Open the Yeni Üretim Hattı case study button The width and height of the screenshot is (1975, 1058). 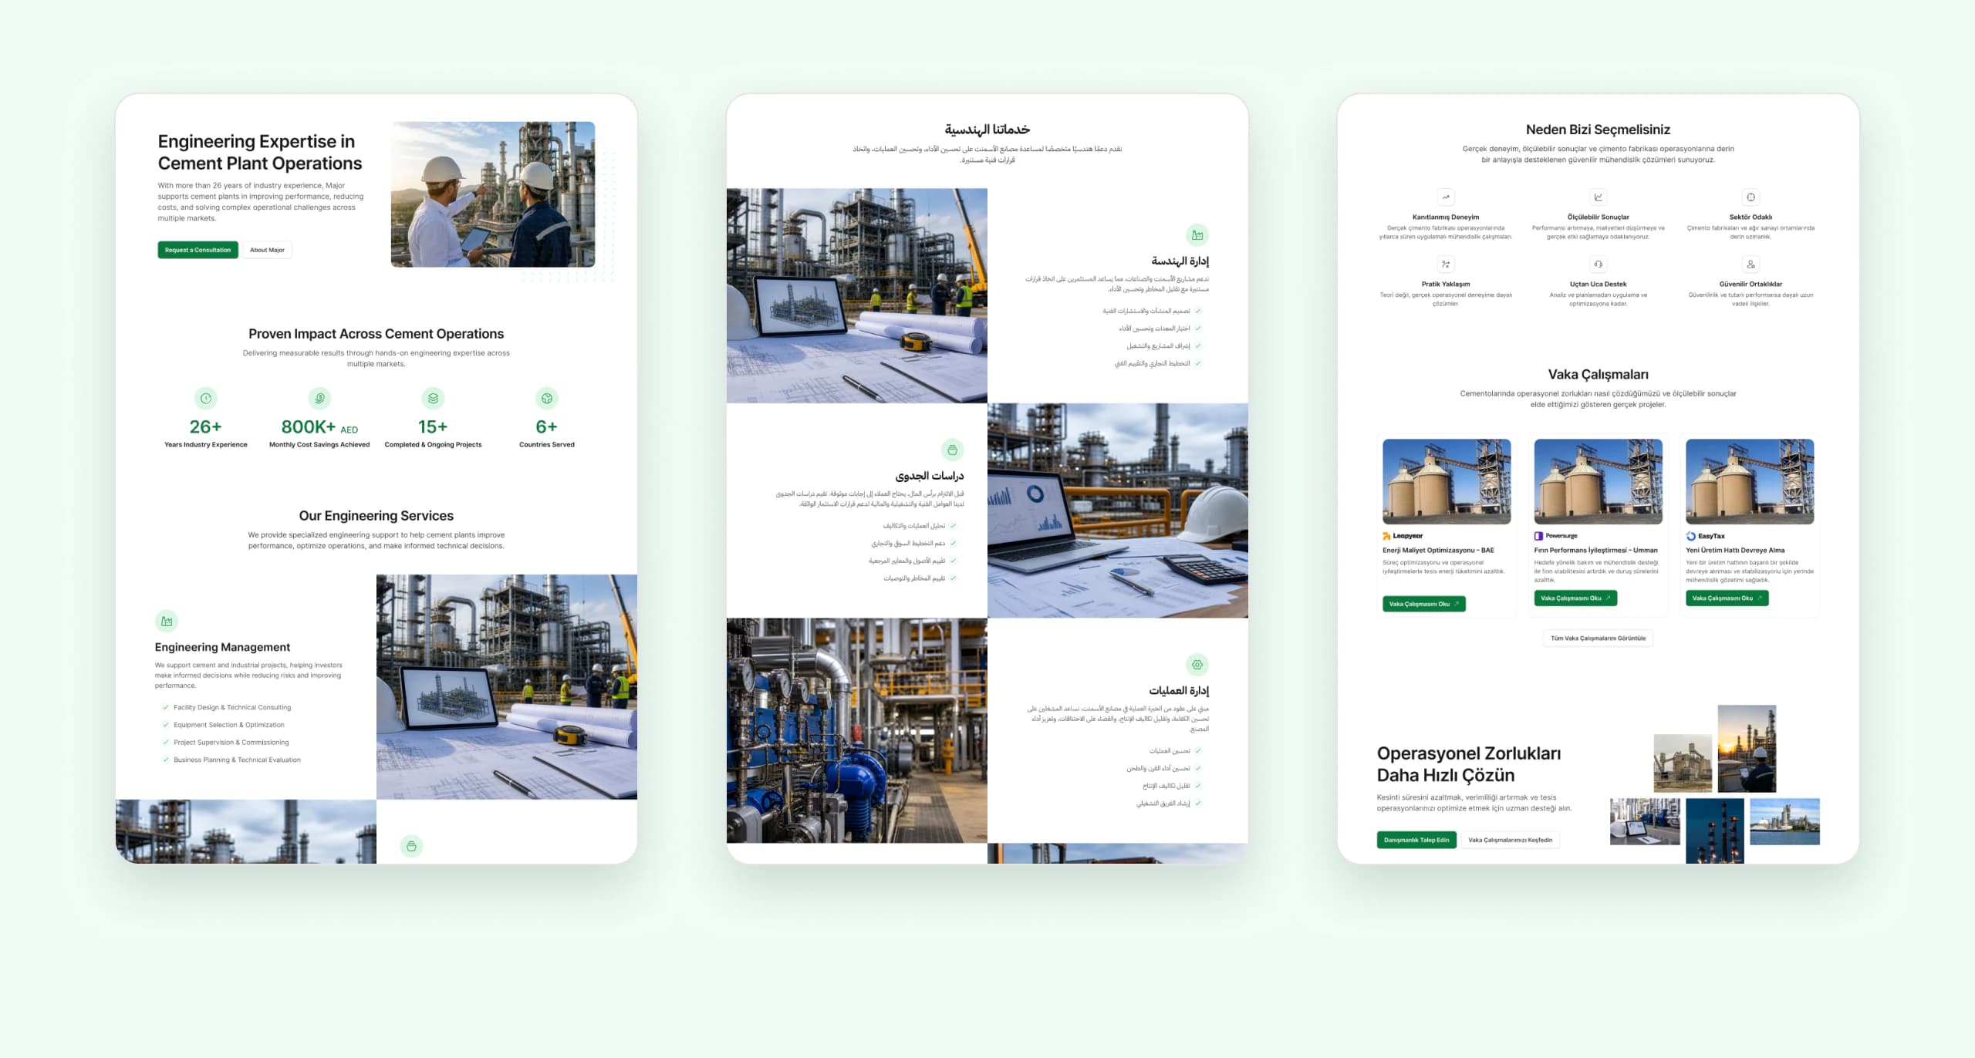(x=1727, y=598)
